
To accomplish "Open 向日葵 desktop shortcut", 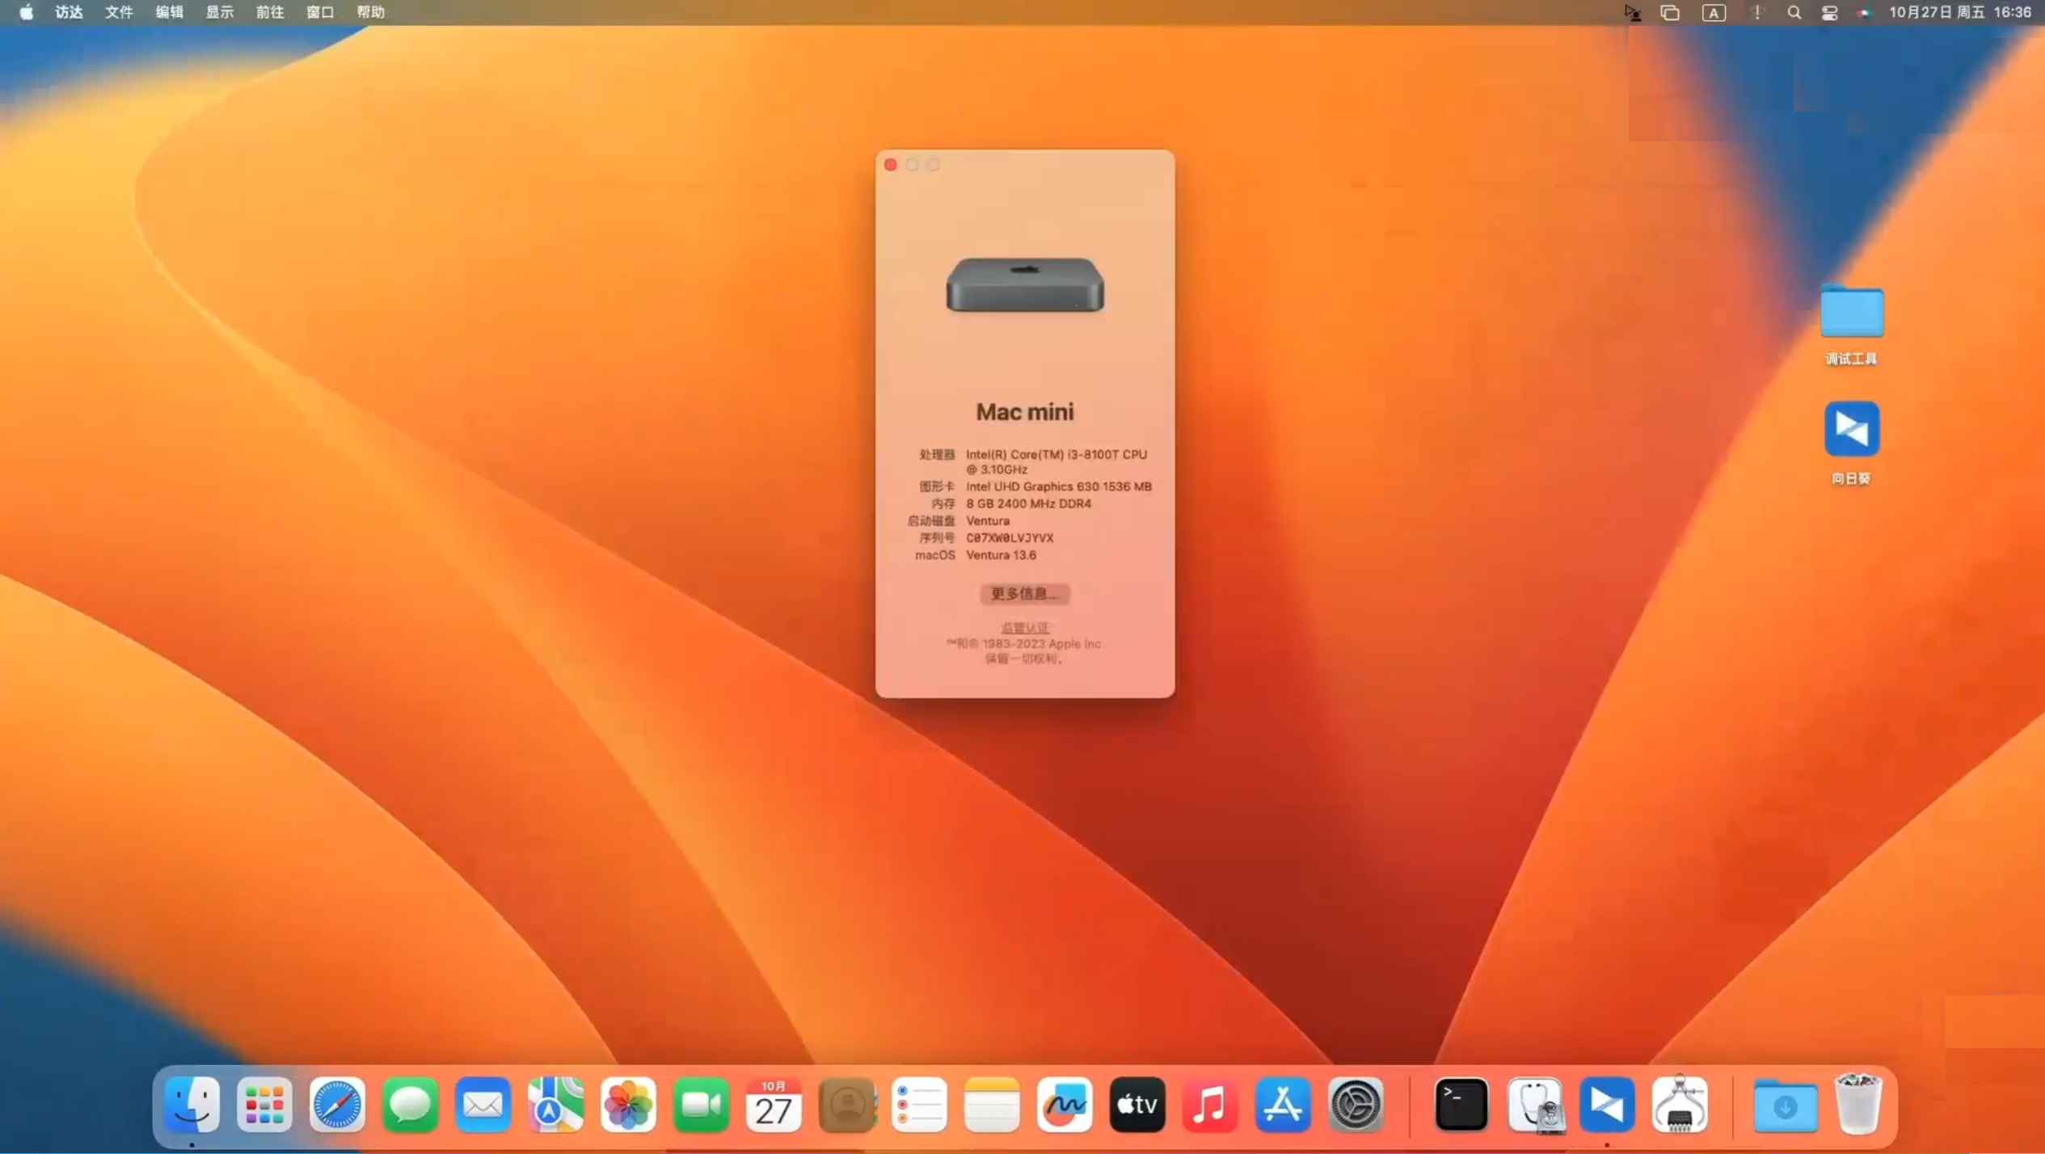I will click(1852, 428).
